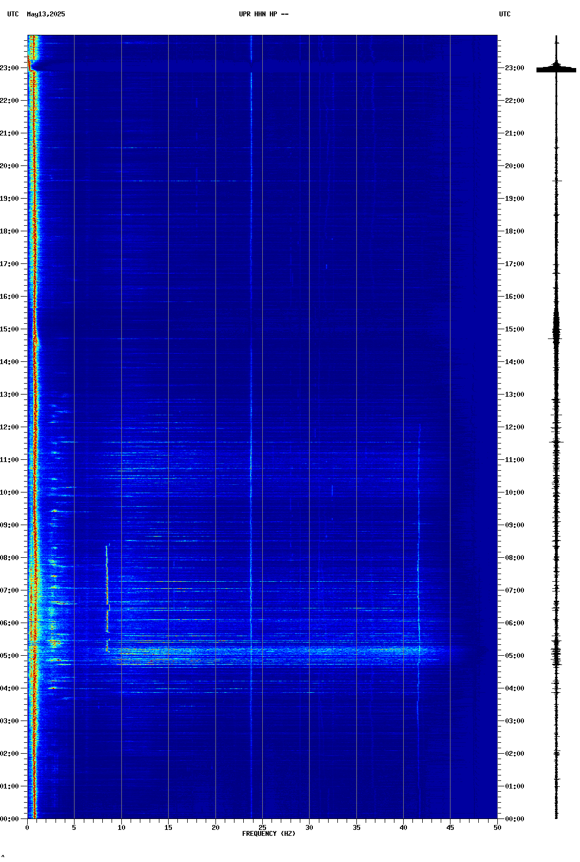Click the large seismogram spike near 23:00
This screenshot has width=580, height=862.
(556, 69)
